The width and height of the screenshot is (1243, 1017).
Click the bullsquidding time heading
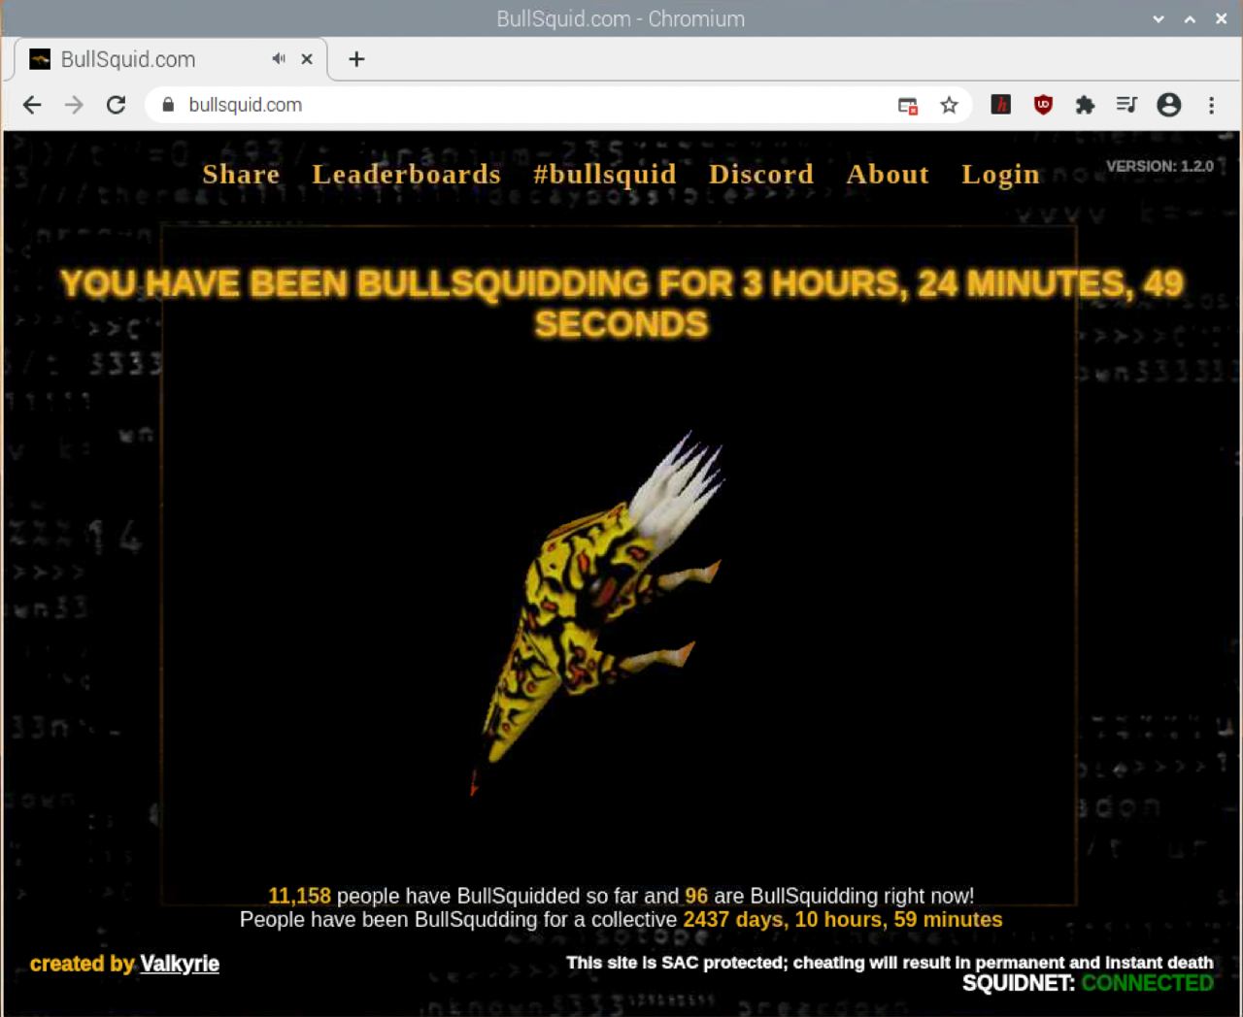621,303
